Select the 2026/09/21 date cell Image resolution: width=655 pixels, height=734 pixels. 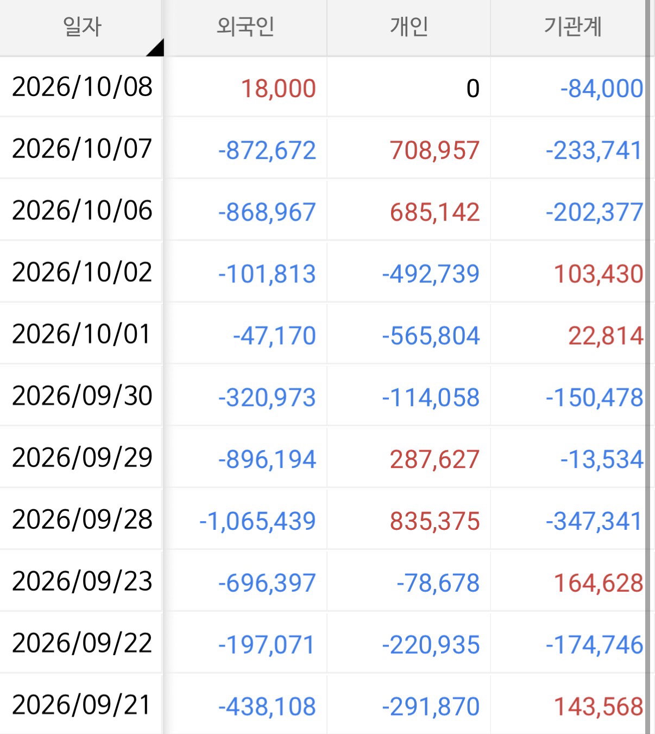pos(82,705)
